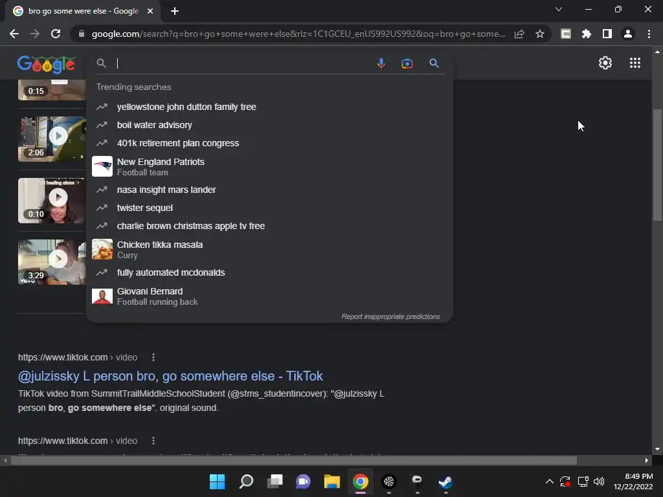
Task: Reload the current page
Action: [56, 34]
